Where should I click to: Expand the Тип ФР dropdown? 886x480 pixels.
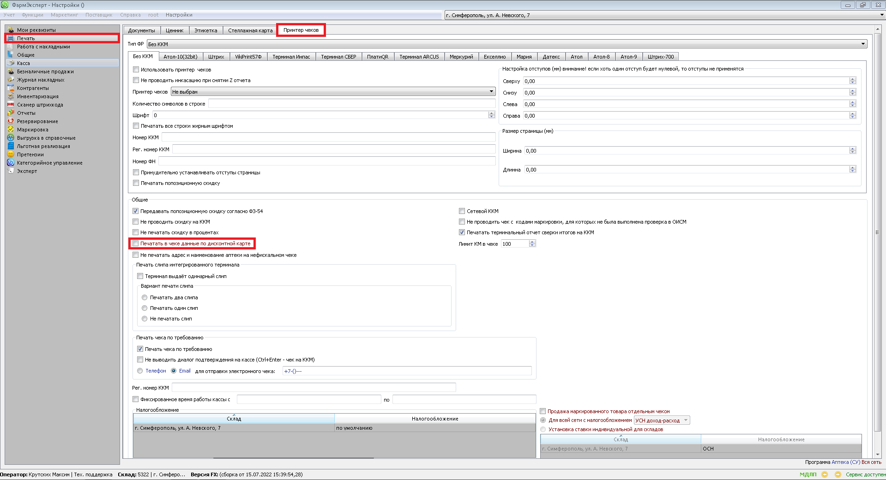[x=862, y=44]
